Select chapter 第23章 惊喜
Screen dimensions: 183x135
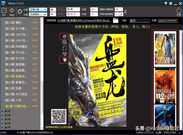[21, 88]
